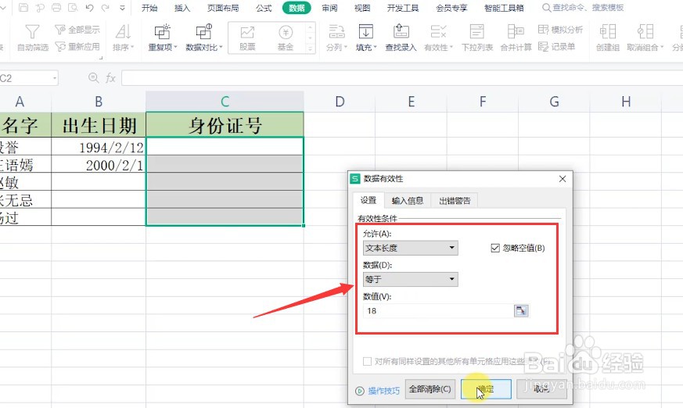
Task: Open the 操作技巧 tips link
Action: [383, 391]
